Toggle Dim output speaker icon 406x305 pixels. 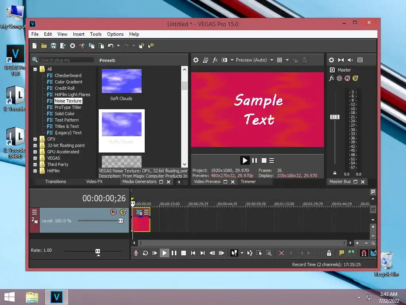coord(350,60)
